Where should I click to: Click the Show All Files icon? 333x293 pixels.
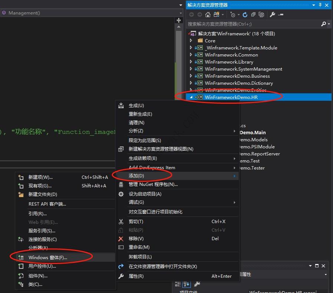(261, 15)
